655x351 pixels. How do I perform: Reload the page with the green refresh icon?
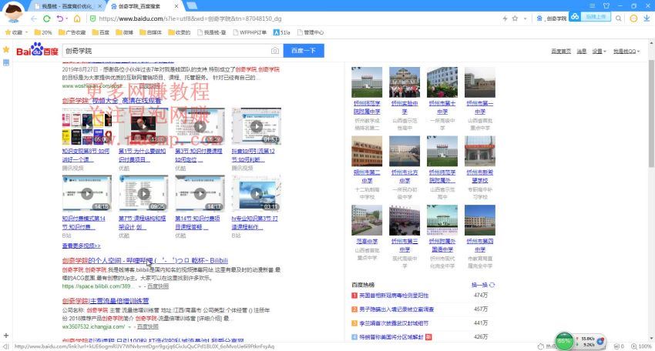[47, 18]
